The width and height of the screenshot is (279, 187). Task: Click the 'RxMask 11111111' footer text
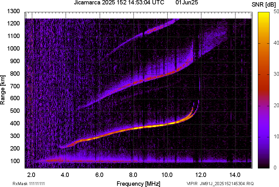pos(29,184)
